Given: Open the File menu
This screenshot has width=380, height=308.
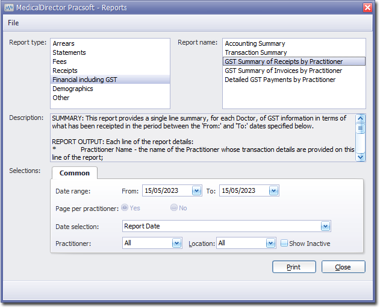Looking at the screenshot, I should [13, 23].
